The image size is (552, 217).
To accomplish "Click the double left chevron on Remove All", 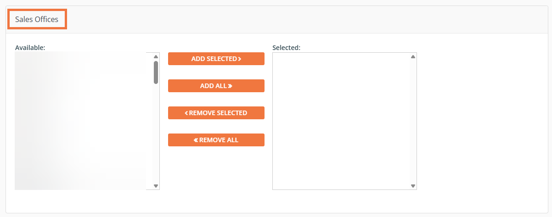I will click(196, 140).
